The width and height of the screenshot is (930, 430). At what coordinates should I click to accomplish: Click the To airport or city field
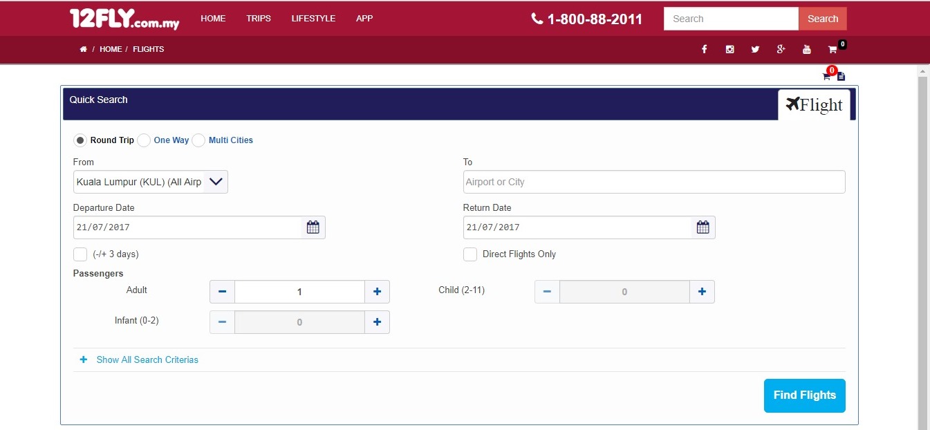coord(653,182)
